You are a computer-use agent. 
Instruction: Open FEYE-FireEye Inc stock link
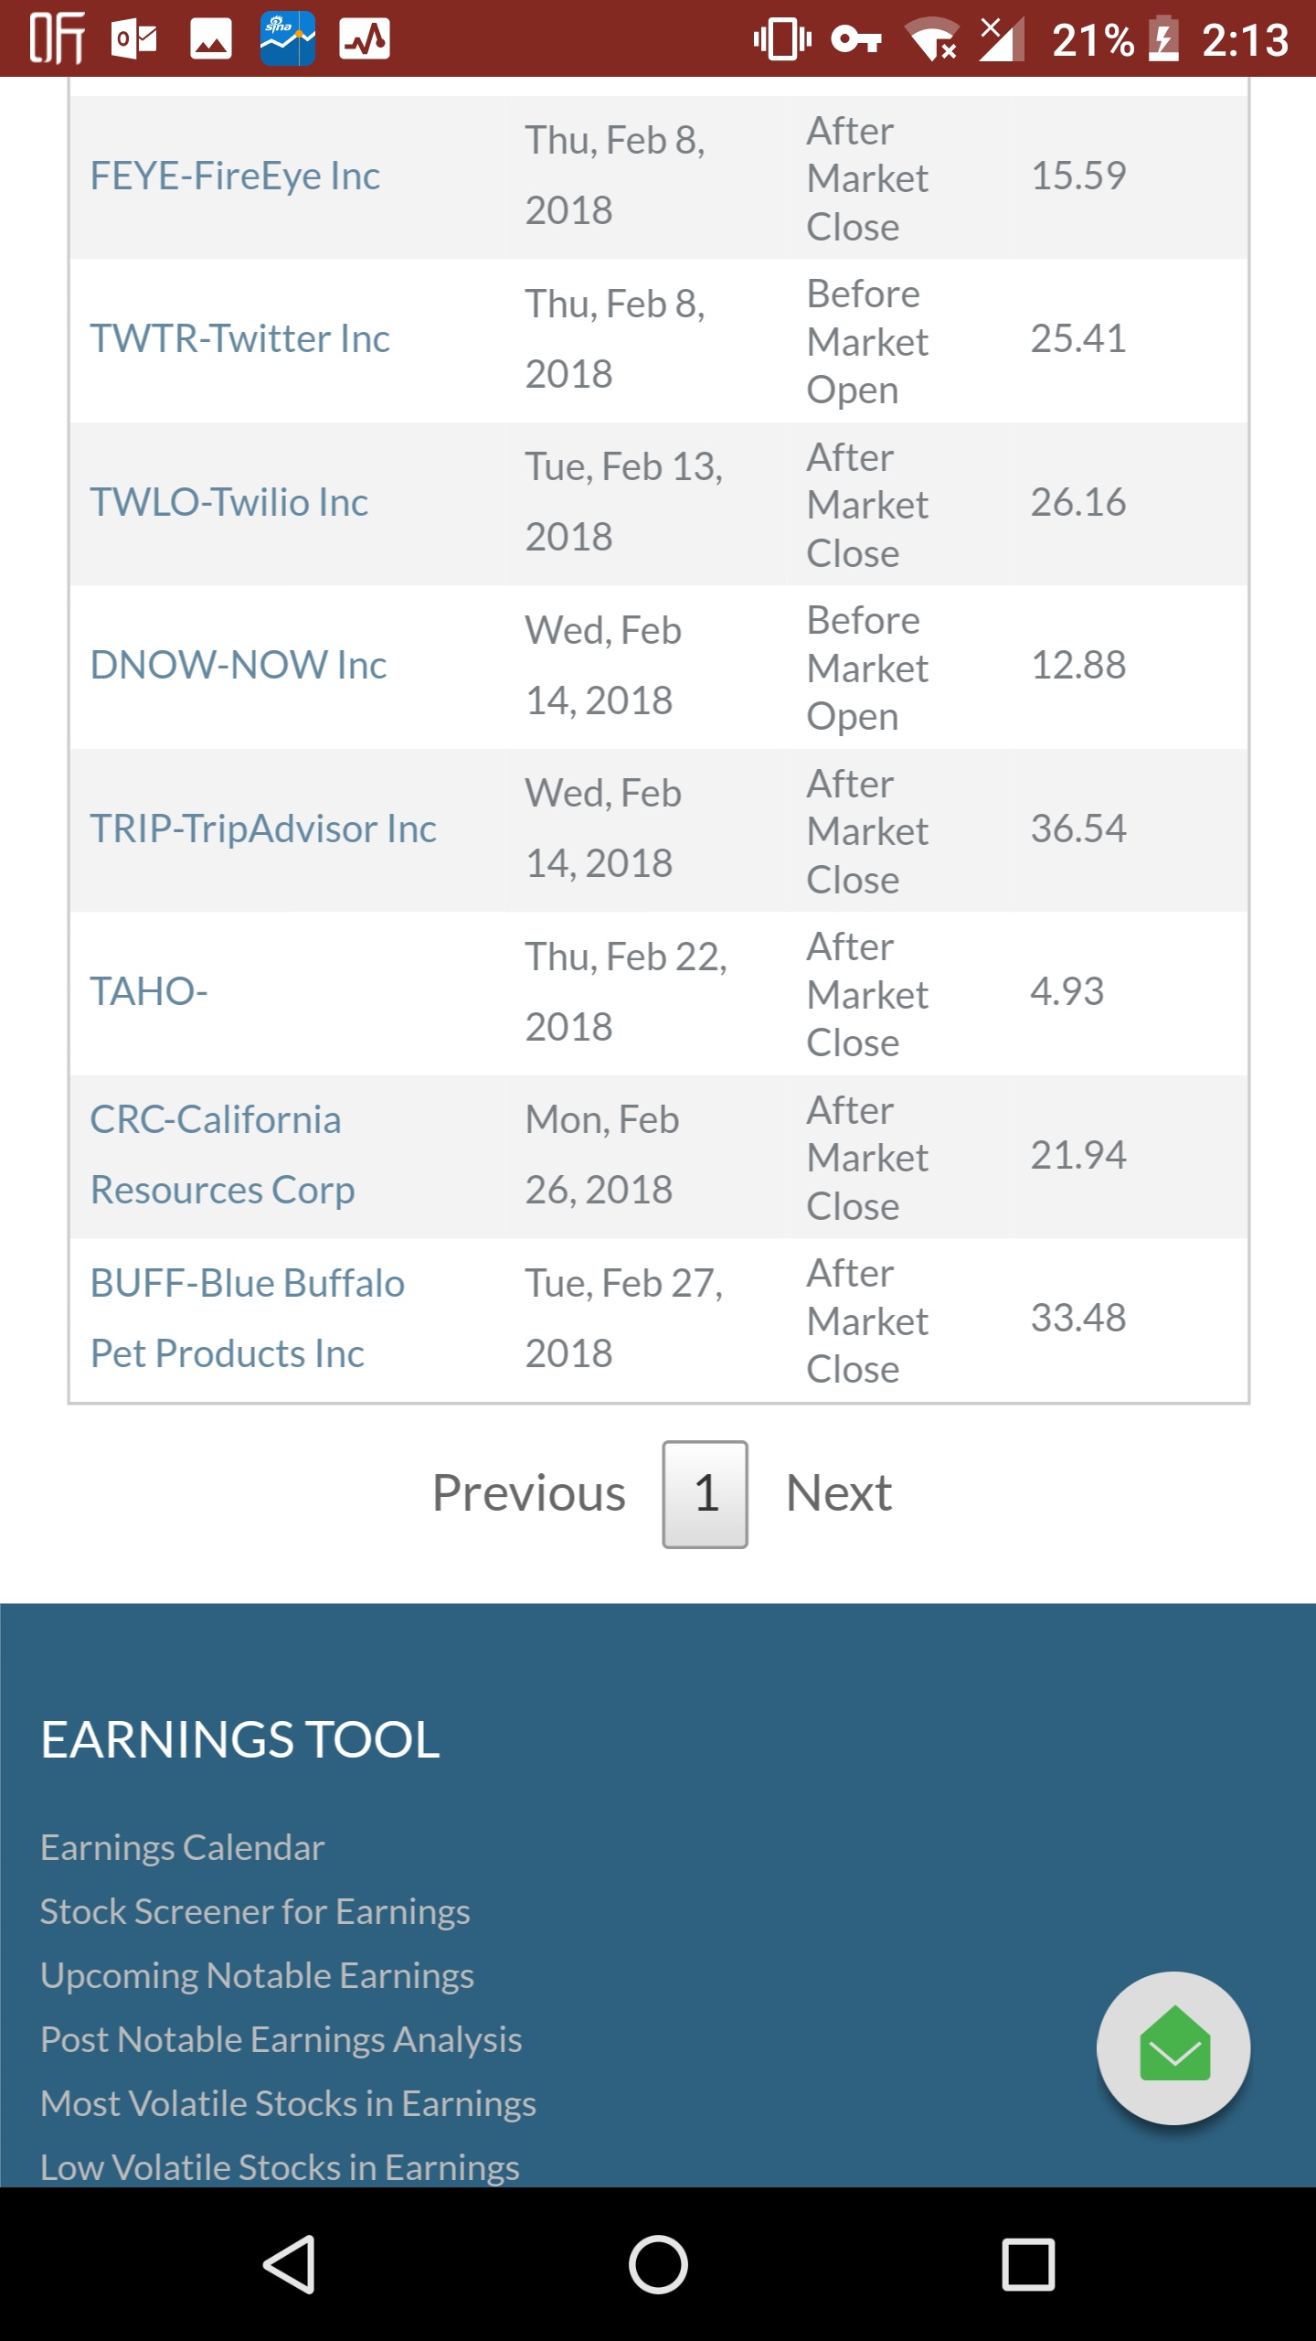click(235, 176)
